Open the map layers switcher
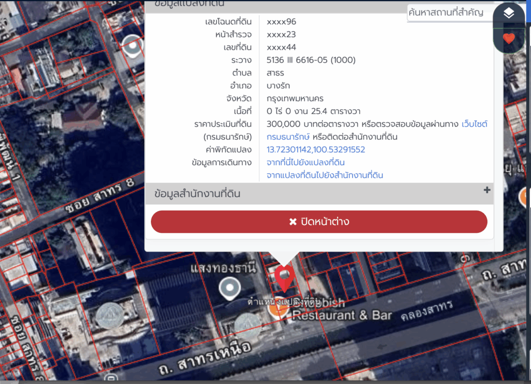Screen dimensions: 531x384 [509, 14]
